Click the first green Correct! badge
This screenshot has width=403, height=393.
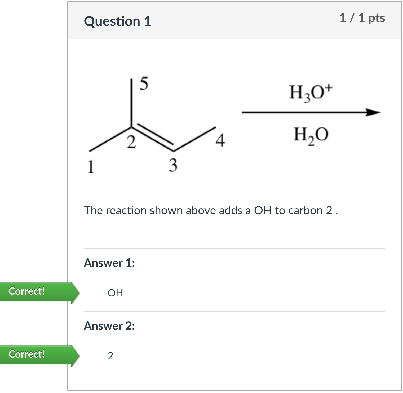[26, 291]
